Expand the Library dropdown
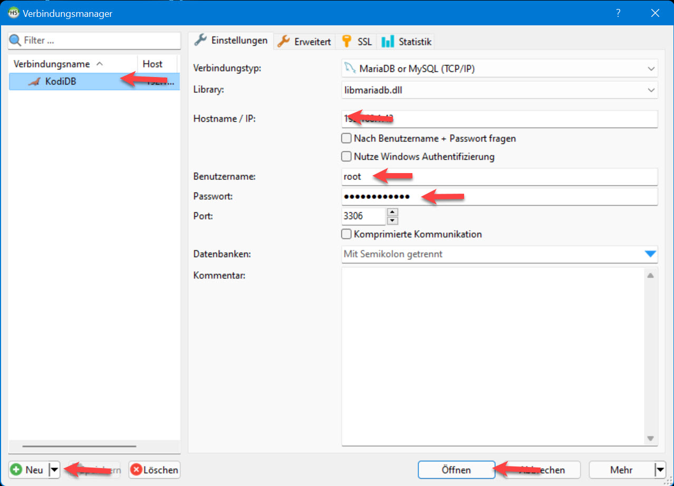 [x=650, y=90]
